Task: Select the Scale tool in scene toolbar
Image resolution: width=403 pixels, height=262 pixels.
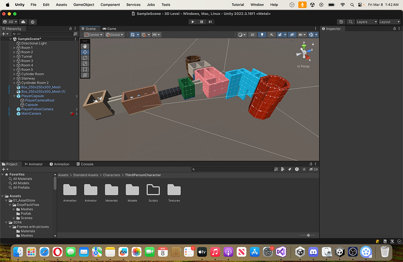Action: click(x=85, y=64)
